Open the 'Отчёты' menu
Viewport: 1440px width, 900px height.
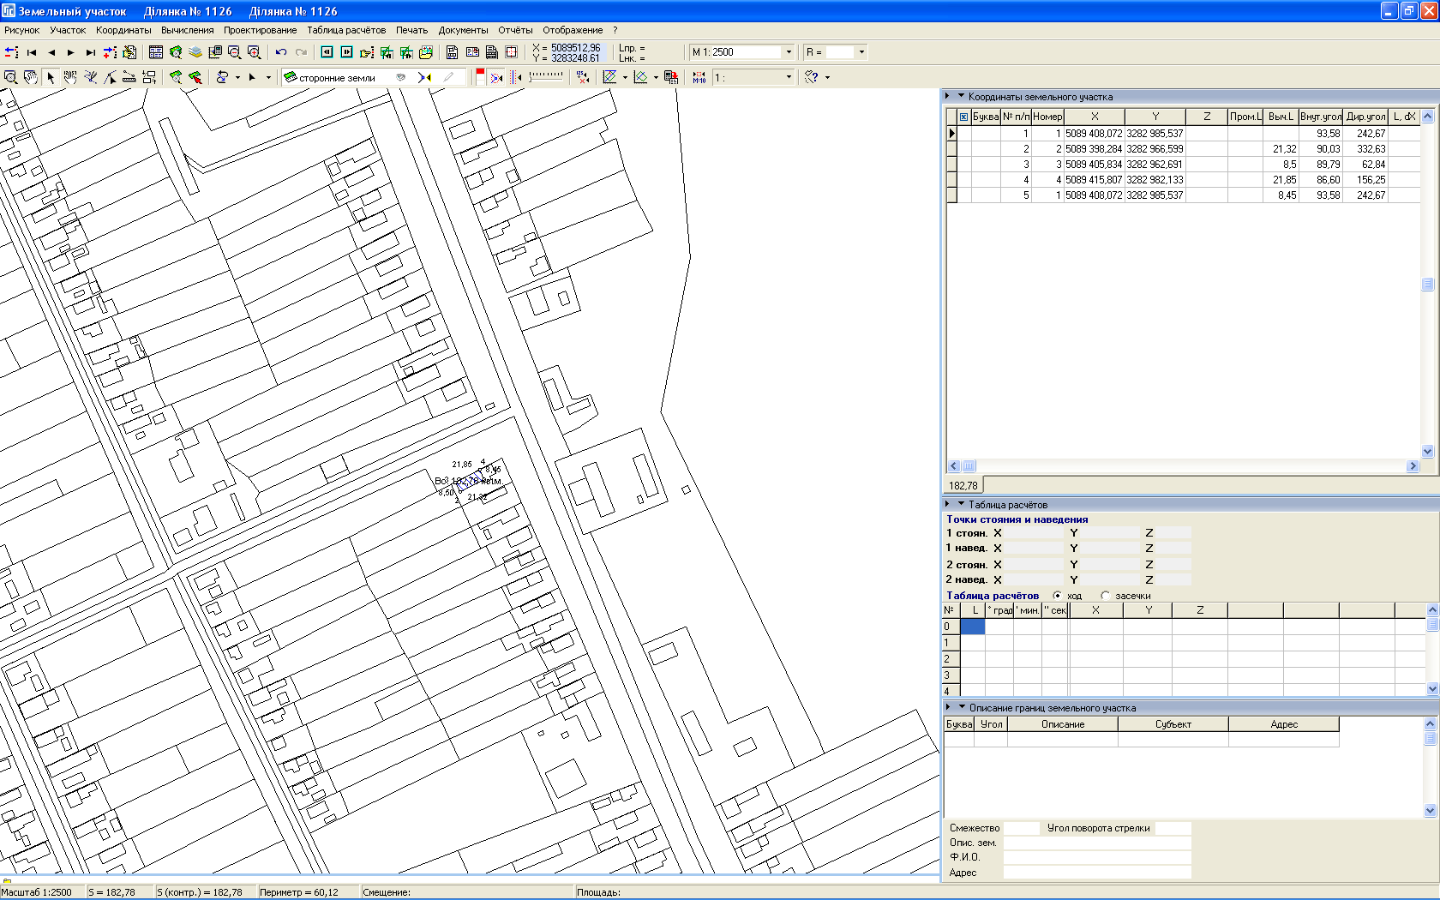(x=515, y=30)
